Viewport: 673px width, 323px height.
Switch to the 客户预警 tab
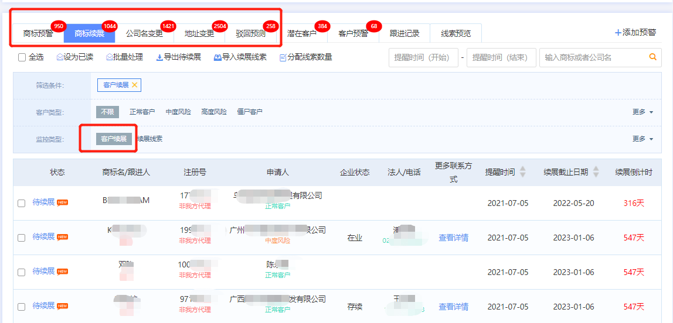pyautogui.click(x=353, y=33)
